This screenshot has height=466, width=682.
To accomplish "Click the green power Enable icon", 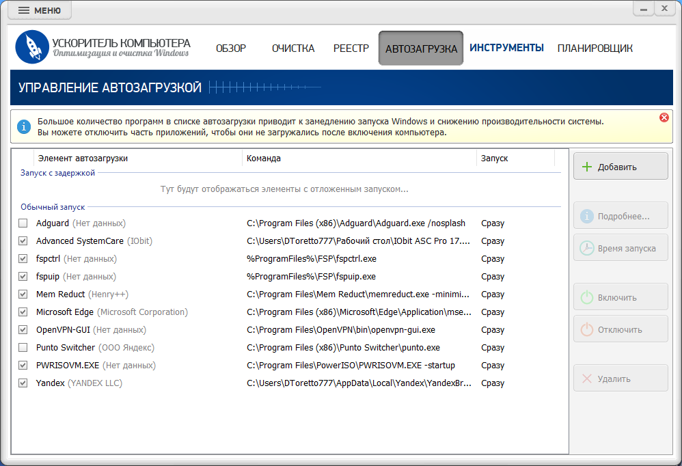I will [x=587, y=297].
